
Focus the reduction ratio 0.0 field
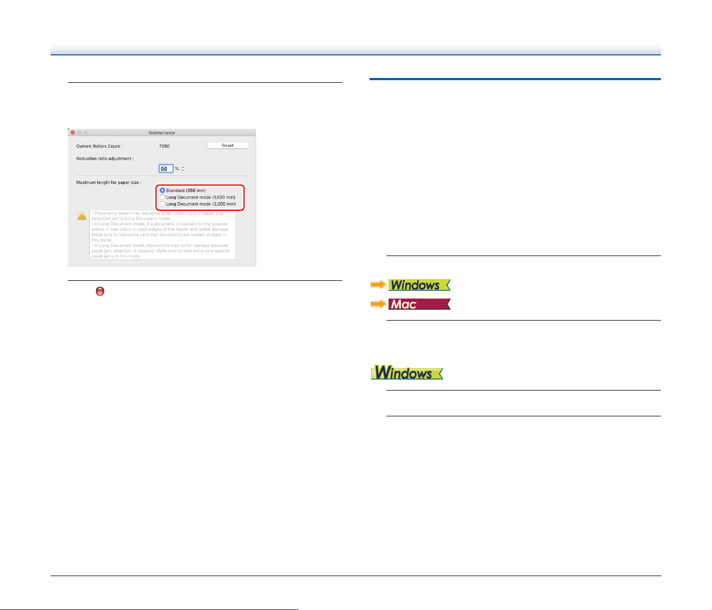pyautogui.click(x=166, y=169)
